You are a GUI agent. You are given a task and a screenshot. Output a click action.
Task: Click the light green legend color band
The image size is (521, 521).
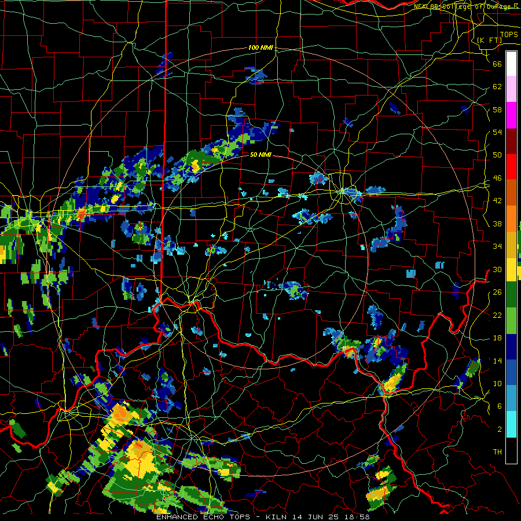[x=511, y=320]
